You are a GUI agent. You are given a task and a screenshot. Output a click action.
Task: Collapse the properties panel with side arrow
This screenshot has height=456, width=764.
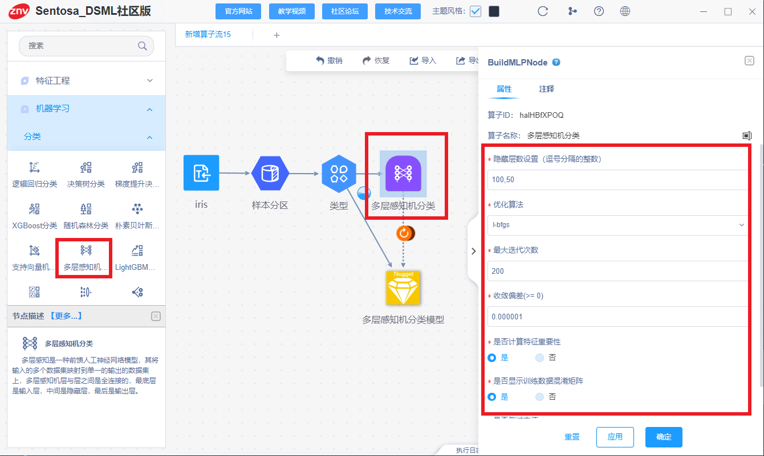pyautogui.click(x=473, y=251)
